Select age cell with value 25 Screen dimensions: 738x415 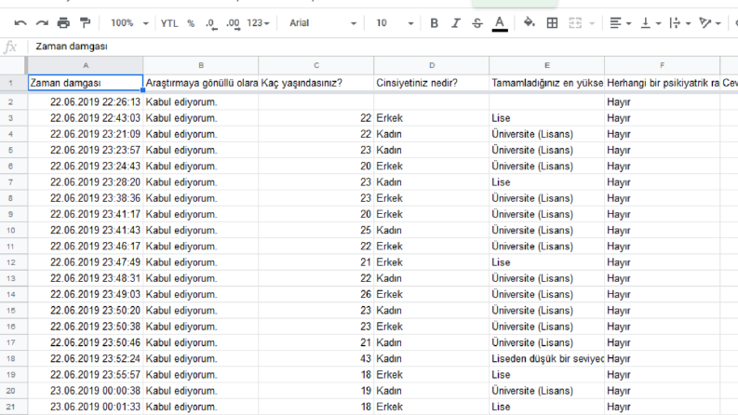(316, 231)
